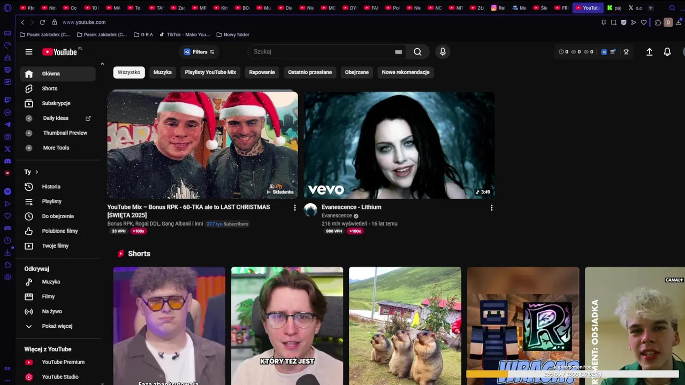Open Opera tab search magnifier
This screenshot has width=685, height=385.
tap(672, 8)
